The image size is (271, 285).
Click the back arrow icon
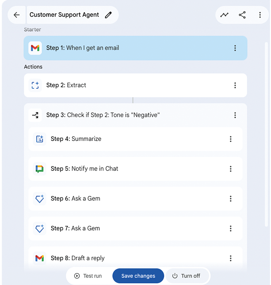tap(17, 15)
